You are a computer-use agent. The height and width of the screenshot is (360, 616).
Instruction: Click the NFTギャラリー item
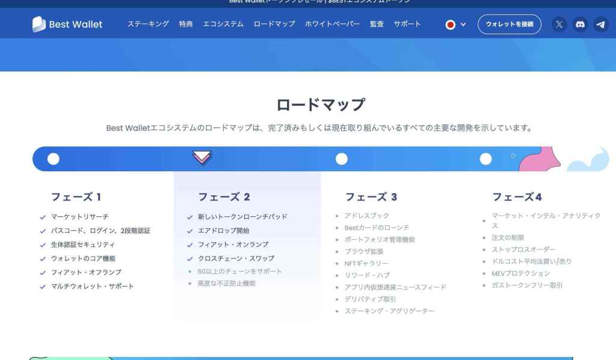coord(366,263)
